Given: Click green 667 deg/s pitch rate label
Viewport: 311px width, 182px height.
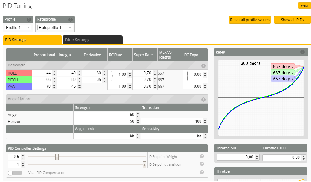Looking at the screenshot, I should pyautogui.click(x=283, y=73).
